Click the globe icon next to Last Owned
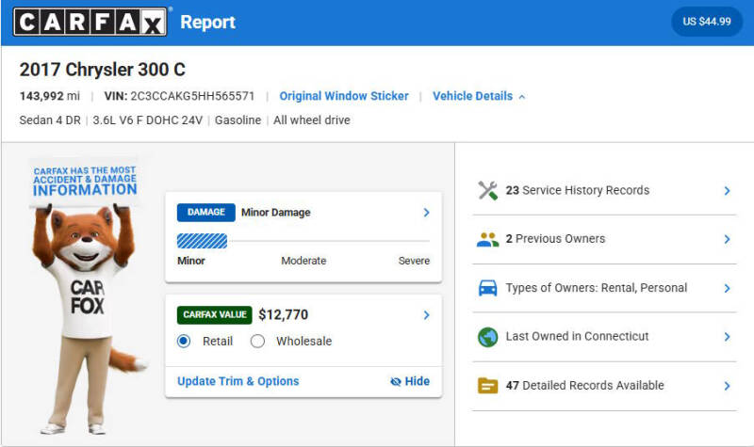Viewport: 754px width, 447px height. click(487, 337)
